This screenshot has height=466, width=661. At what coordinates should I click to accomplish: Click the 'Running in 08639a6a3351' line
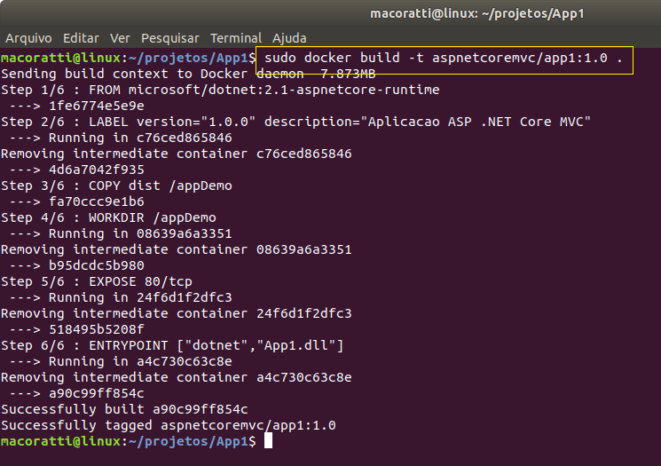coord(121,233)
